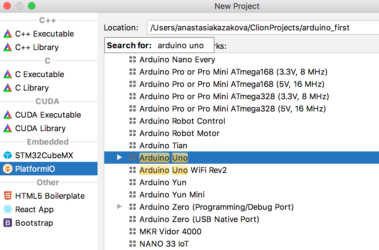Expand the selected Arduino Uno entry arrow
The image size is (379, 250).
pos(120,158)
